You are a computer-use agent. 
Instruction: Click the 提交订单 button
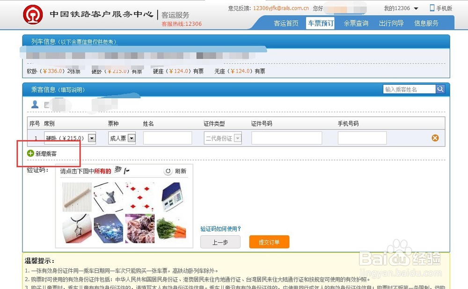(269, 242)
